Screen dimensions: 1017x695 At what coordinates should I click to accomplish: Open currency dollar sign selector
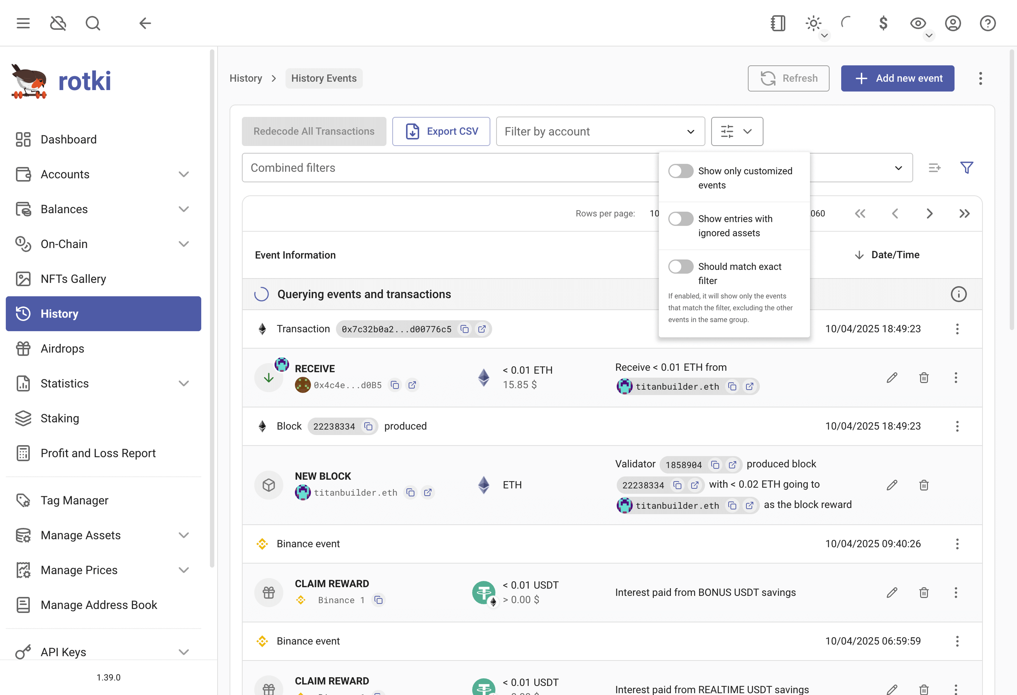click(883, 23)
